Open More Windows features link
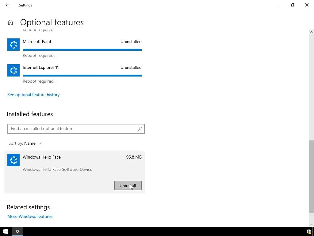This screenshot has height=236, width=314. [30, 216]
